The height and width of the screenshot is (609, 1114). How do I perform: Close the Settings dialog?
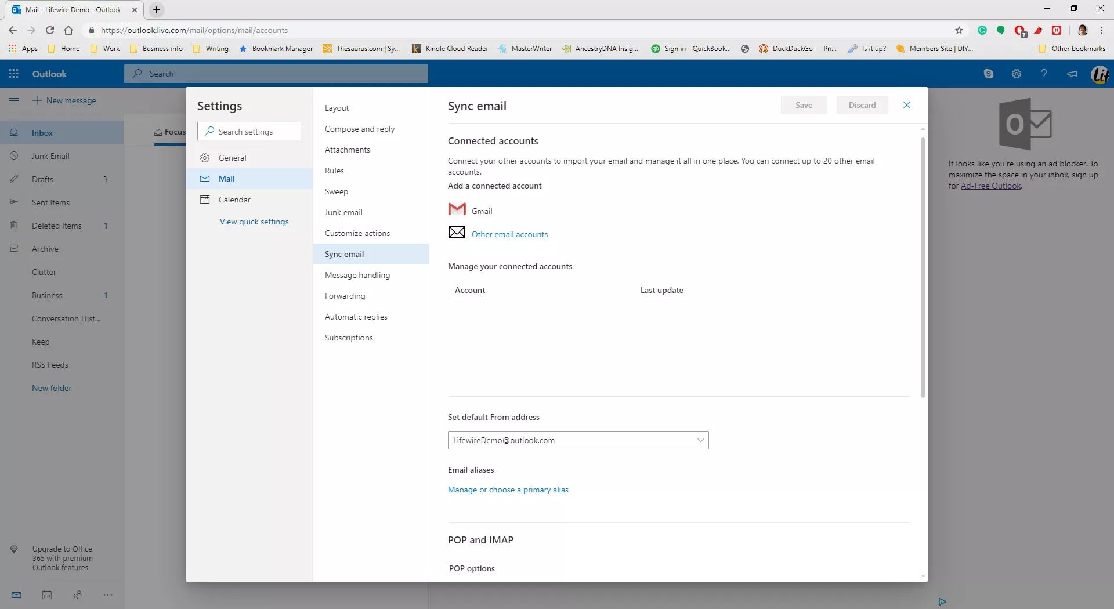907,105
